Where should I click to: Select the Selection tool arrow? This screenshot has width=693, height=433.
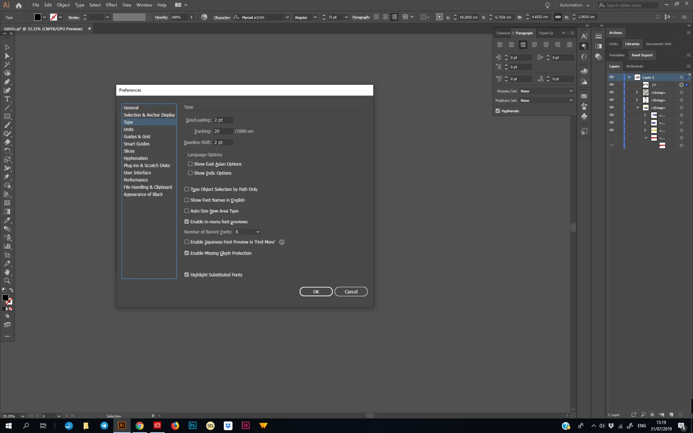coord(7,47)
